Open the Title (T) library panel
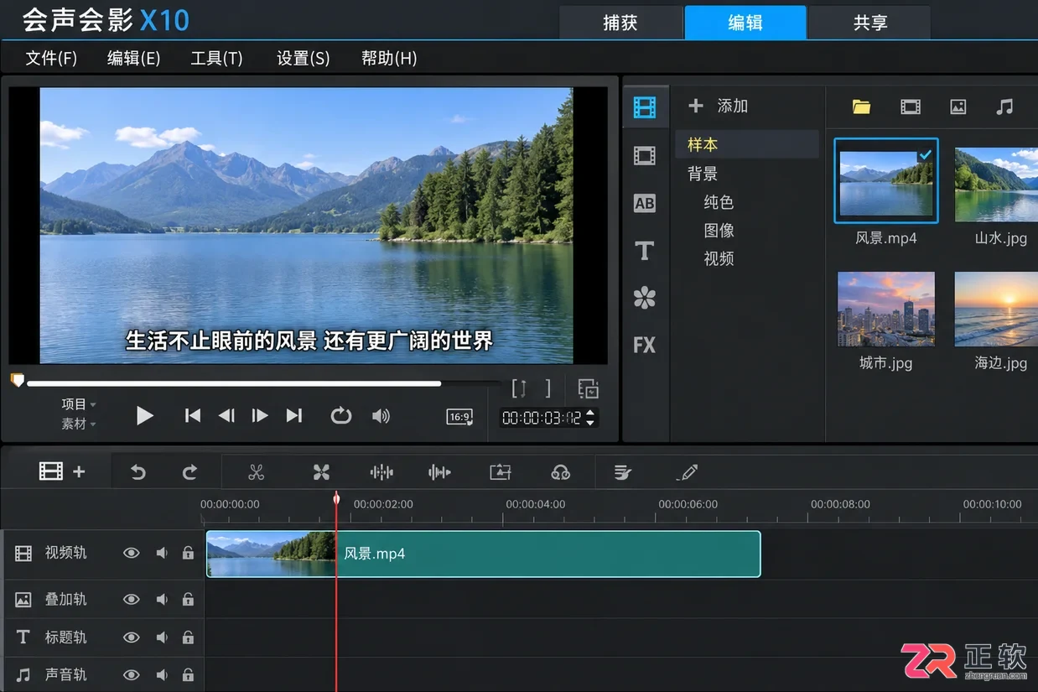Image resolution: width=1038 pixels, height=692 pixels. pyautogui.click(x=644, y=250)
